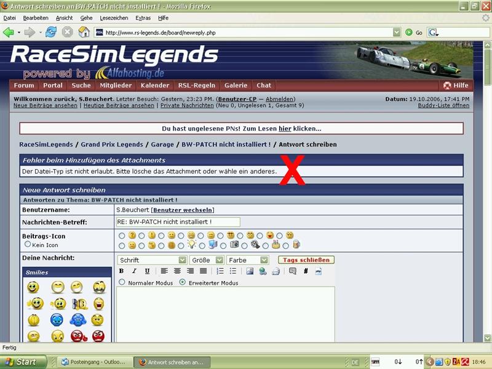This screenshot has width=492, height=369.
Task: Open the 'Größe' size dropdown
Action: click(x=207, y=260)
